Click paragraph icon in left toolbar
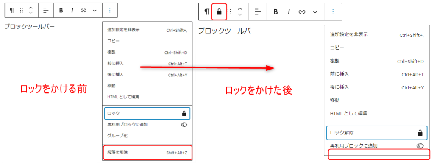Image resolution: width=434 pixels, height=165 pixels. (x=11, y=10)
